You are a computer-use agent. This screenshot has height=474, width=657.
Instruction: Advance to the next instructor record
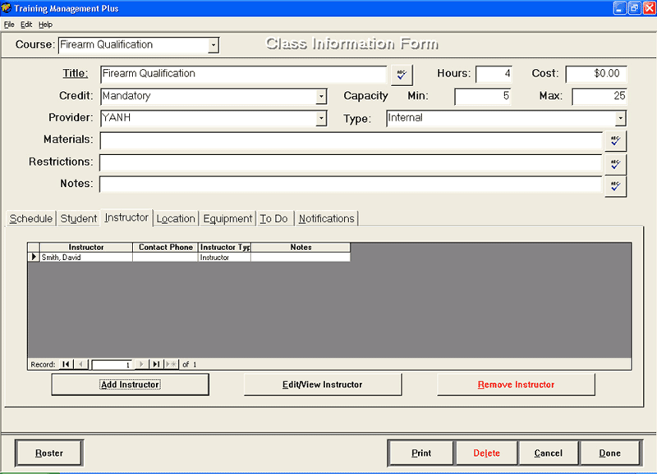click(140, 364)
